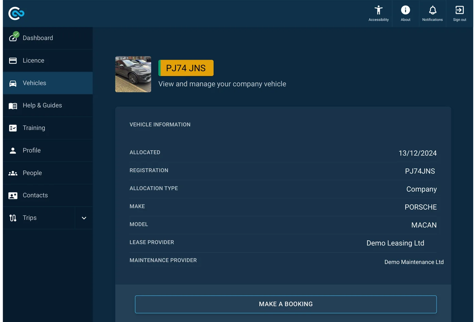The height and width of the screenshot is (322, 476).
Task: Click the Demo Maintenance Ltd value
Action: (414, 262)
